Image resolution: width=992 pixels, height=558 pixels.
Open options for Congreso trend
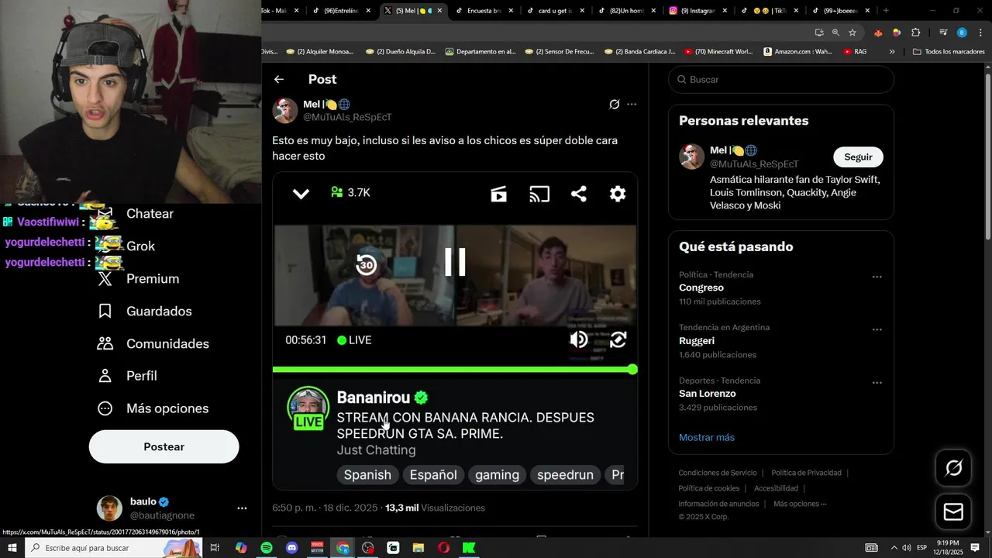click(x=877, y=277)
